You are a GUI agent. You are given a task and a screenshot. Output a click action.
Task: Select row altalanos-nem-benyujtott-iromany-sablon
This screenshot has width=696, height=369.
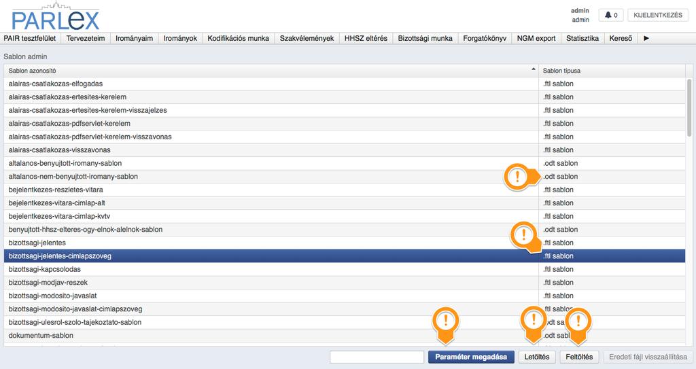point(345,177)
